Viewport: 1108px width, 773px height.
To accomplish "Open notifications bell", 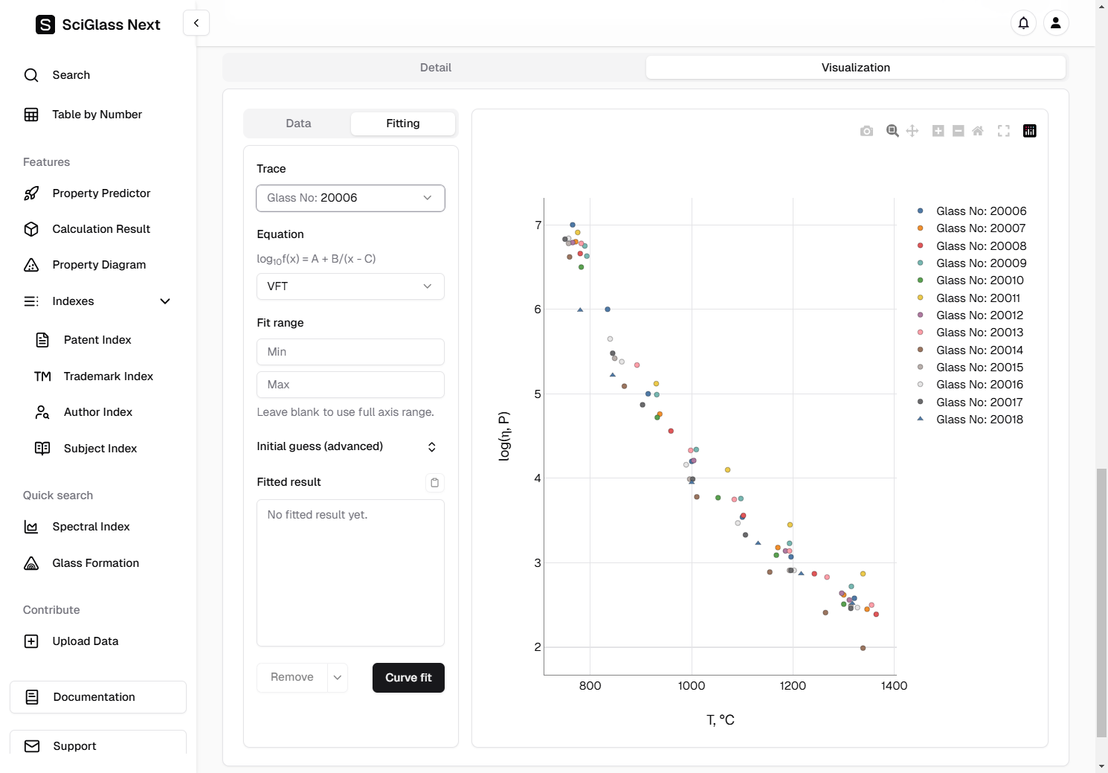I will 1023,23.
